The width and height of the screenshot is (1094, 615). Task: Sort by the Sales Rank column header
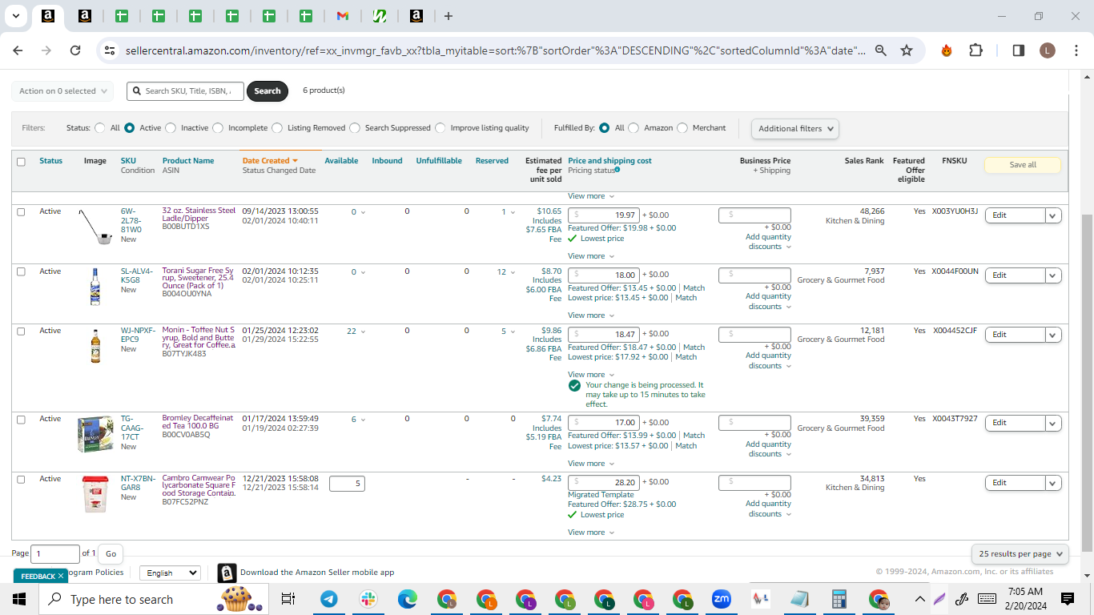coord(864,161)
